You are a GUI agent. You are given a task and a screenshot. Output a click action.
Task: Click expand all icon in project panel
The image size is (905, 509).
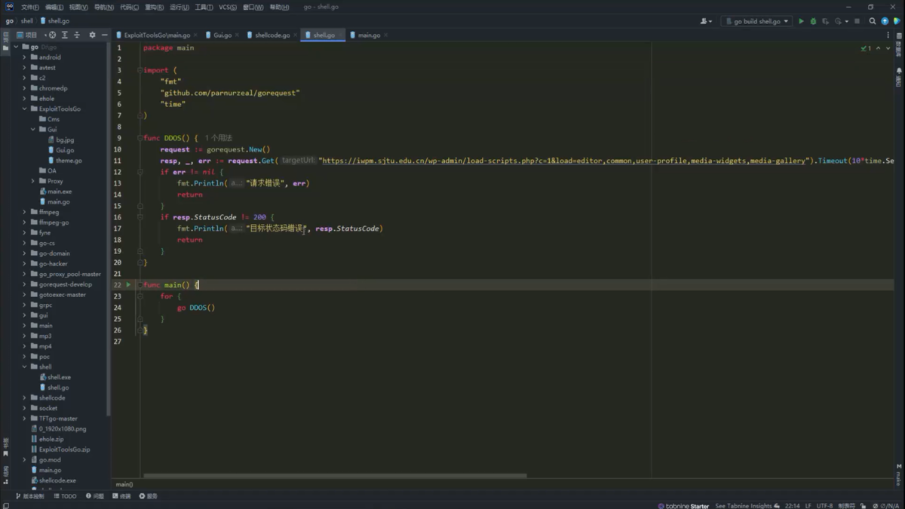pyautogui.click(x=65, y=35)
